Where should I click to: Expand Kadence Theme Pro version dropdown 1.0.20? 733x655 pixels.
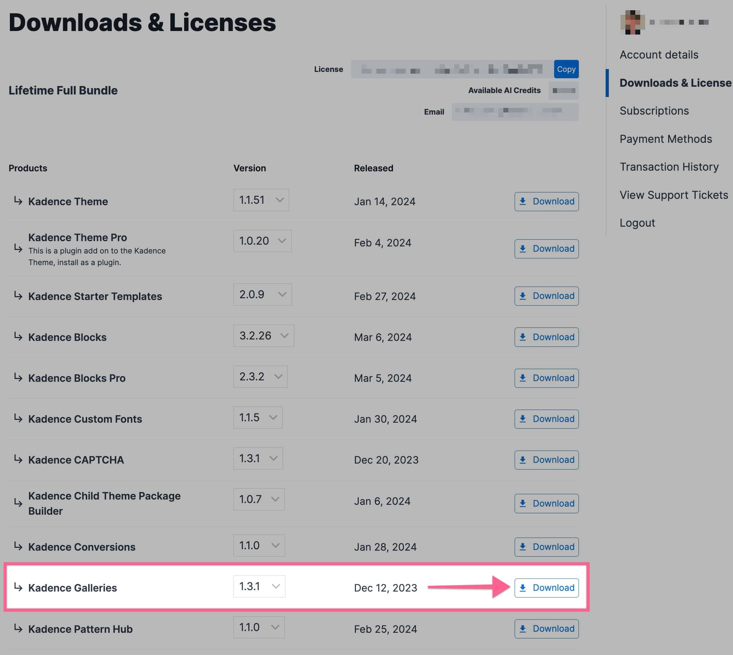[x=262, y=241]
